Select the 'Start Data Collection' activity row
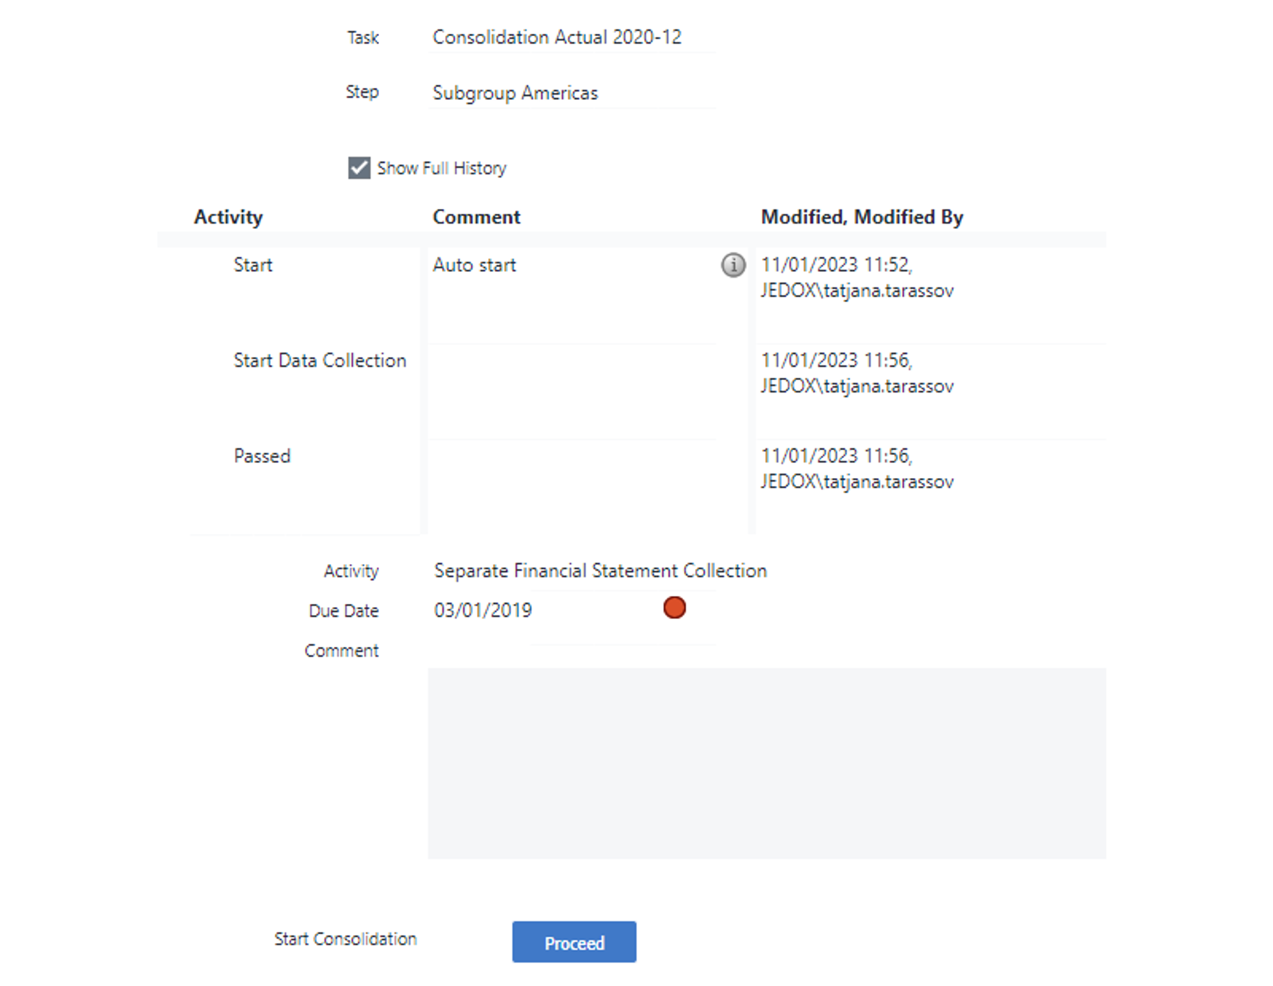 tap(320, 360)
